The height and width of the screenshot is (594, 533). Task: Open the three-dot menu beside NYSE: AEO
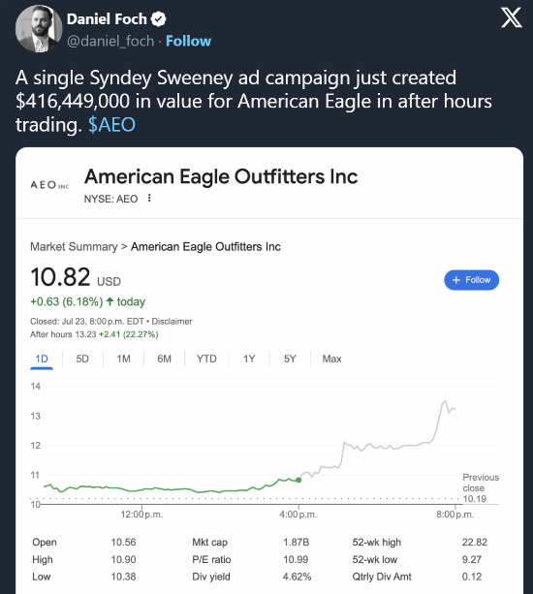click(149, 198)
